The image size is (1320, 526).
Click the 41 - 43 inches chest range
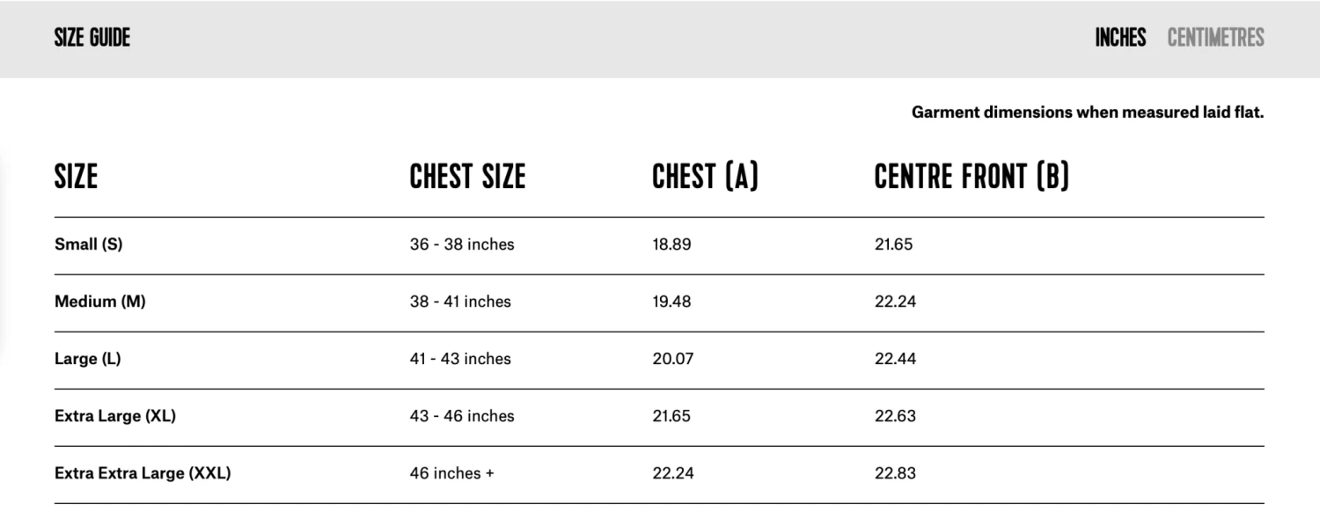459,359
